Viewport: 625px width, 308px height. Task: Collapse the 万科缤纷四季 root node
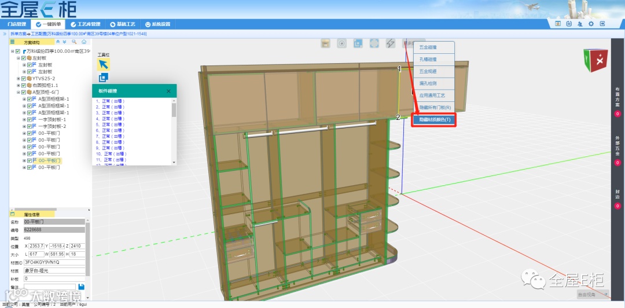coord(12,52)
